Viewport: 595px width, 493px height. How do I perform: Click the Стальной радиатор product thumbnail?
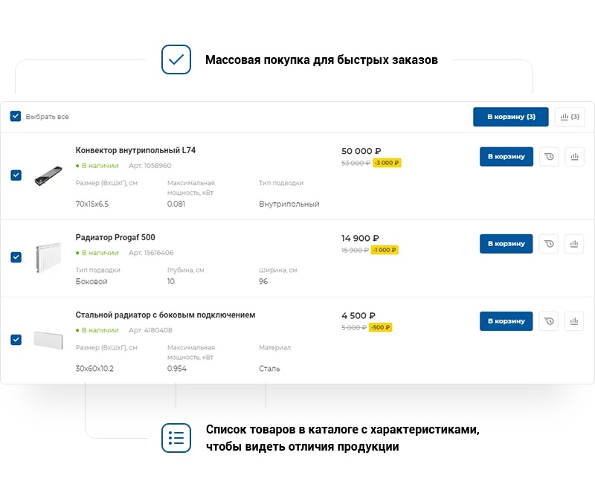(48, 340)
